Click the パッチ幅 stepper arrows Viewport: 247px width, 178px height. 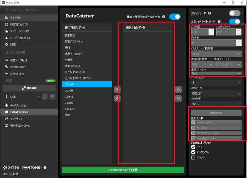click(x=211, y=32)
